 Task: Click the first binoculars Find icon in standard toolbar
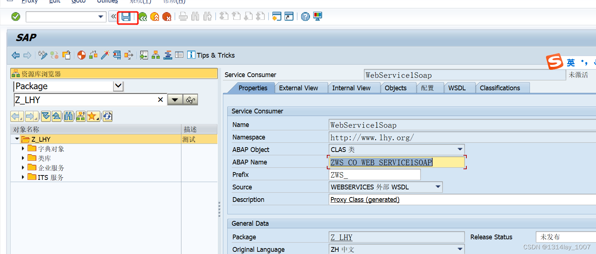195,17
